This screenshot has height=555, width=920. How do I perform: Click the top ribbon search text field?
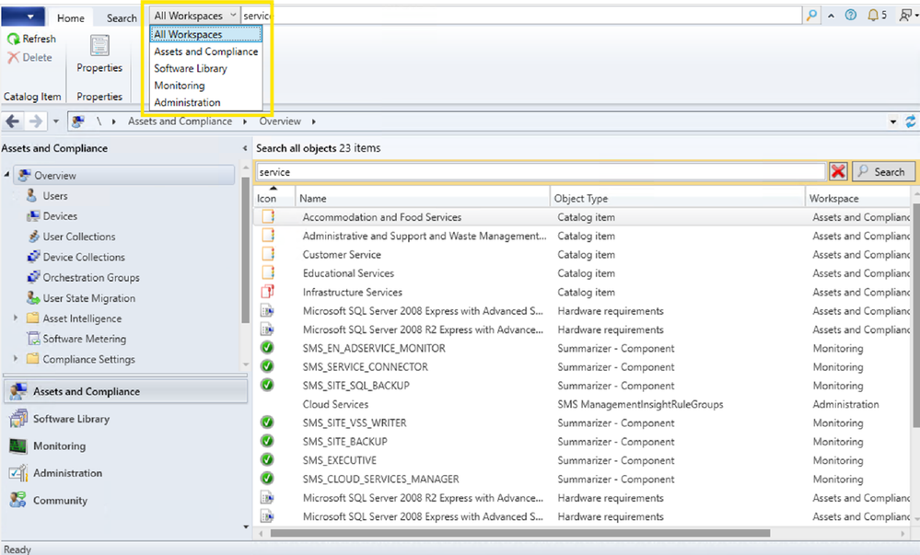click(521, 16)
